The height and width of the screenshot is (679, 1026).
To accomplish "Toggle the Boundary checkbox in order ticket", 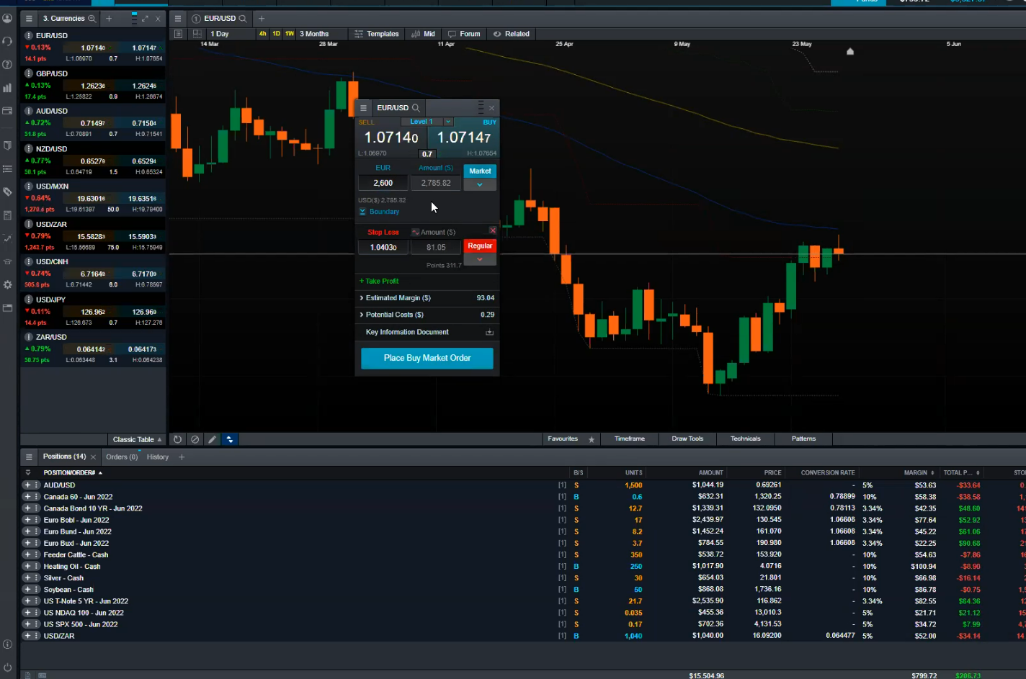I will (x=362, y=212).
